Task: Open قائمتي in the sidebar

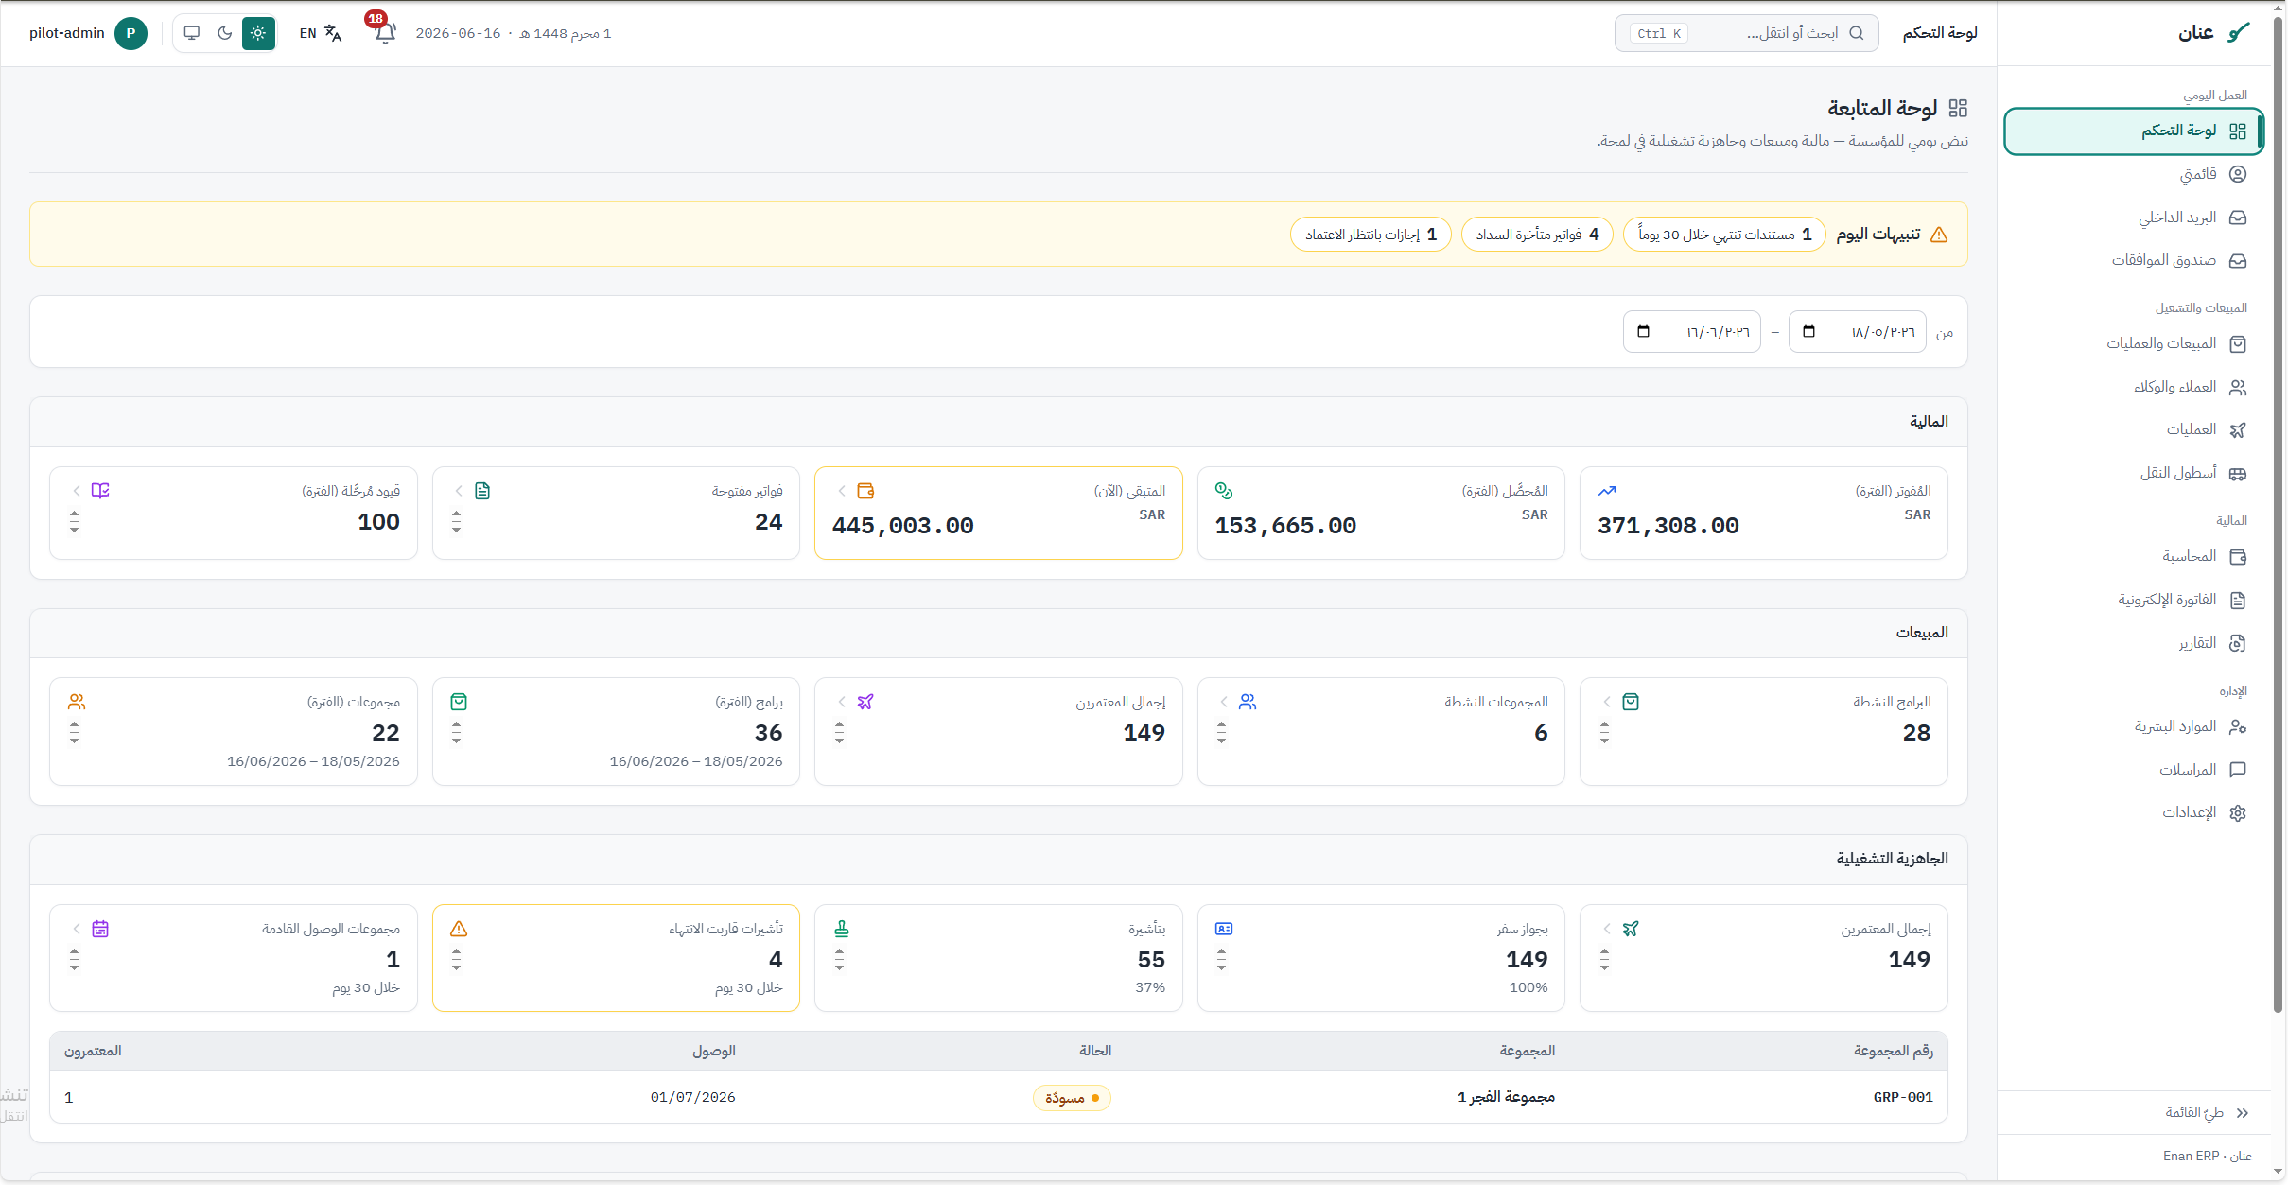Action: tap(2134, 174)
